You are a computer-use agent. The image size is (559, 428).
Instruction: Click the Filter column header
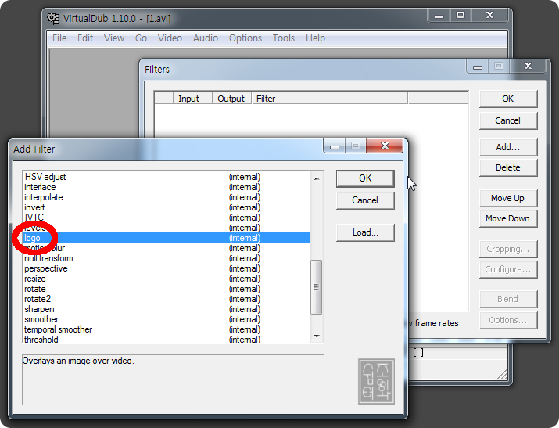(x=329, y=99)
